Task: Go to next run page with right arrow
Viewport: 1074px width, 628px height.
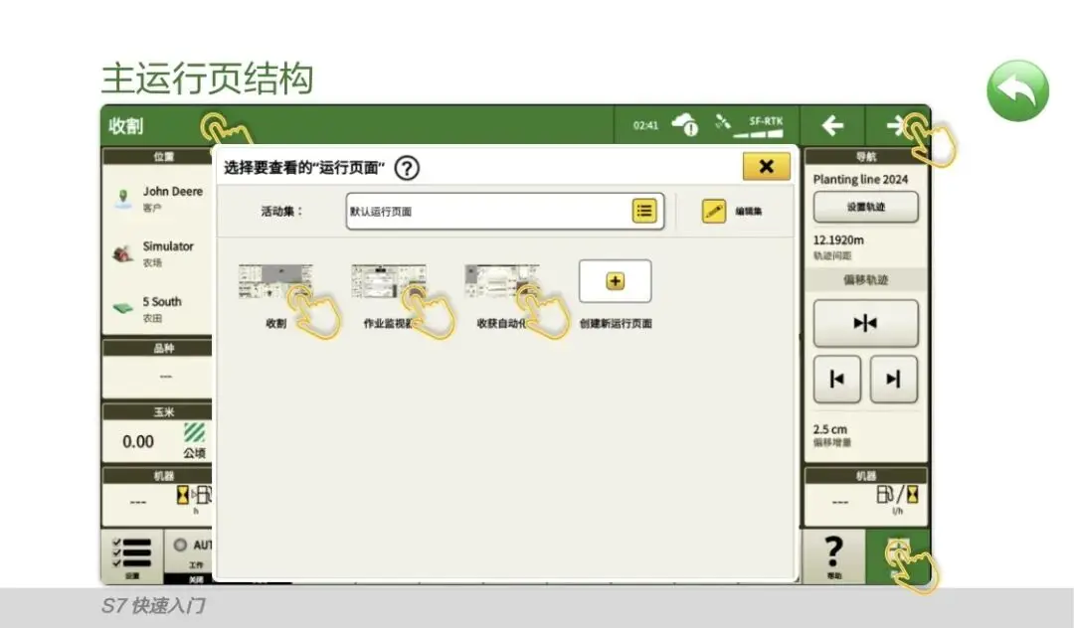Action: click(898, 126)
